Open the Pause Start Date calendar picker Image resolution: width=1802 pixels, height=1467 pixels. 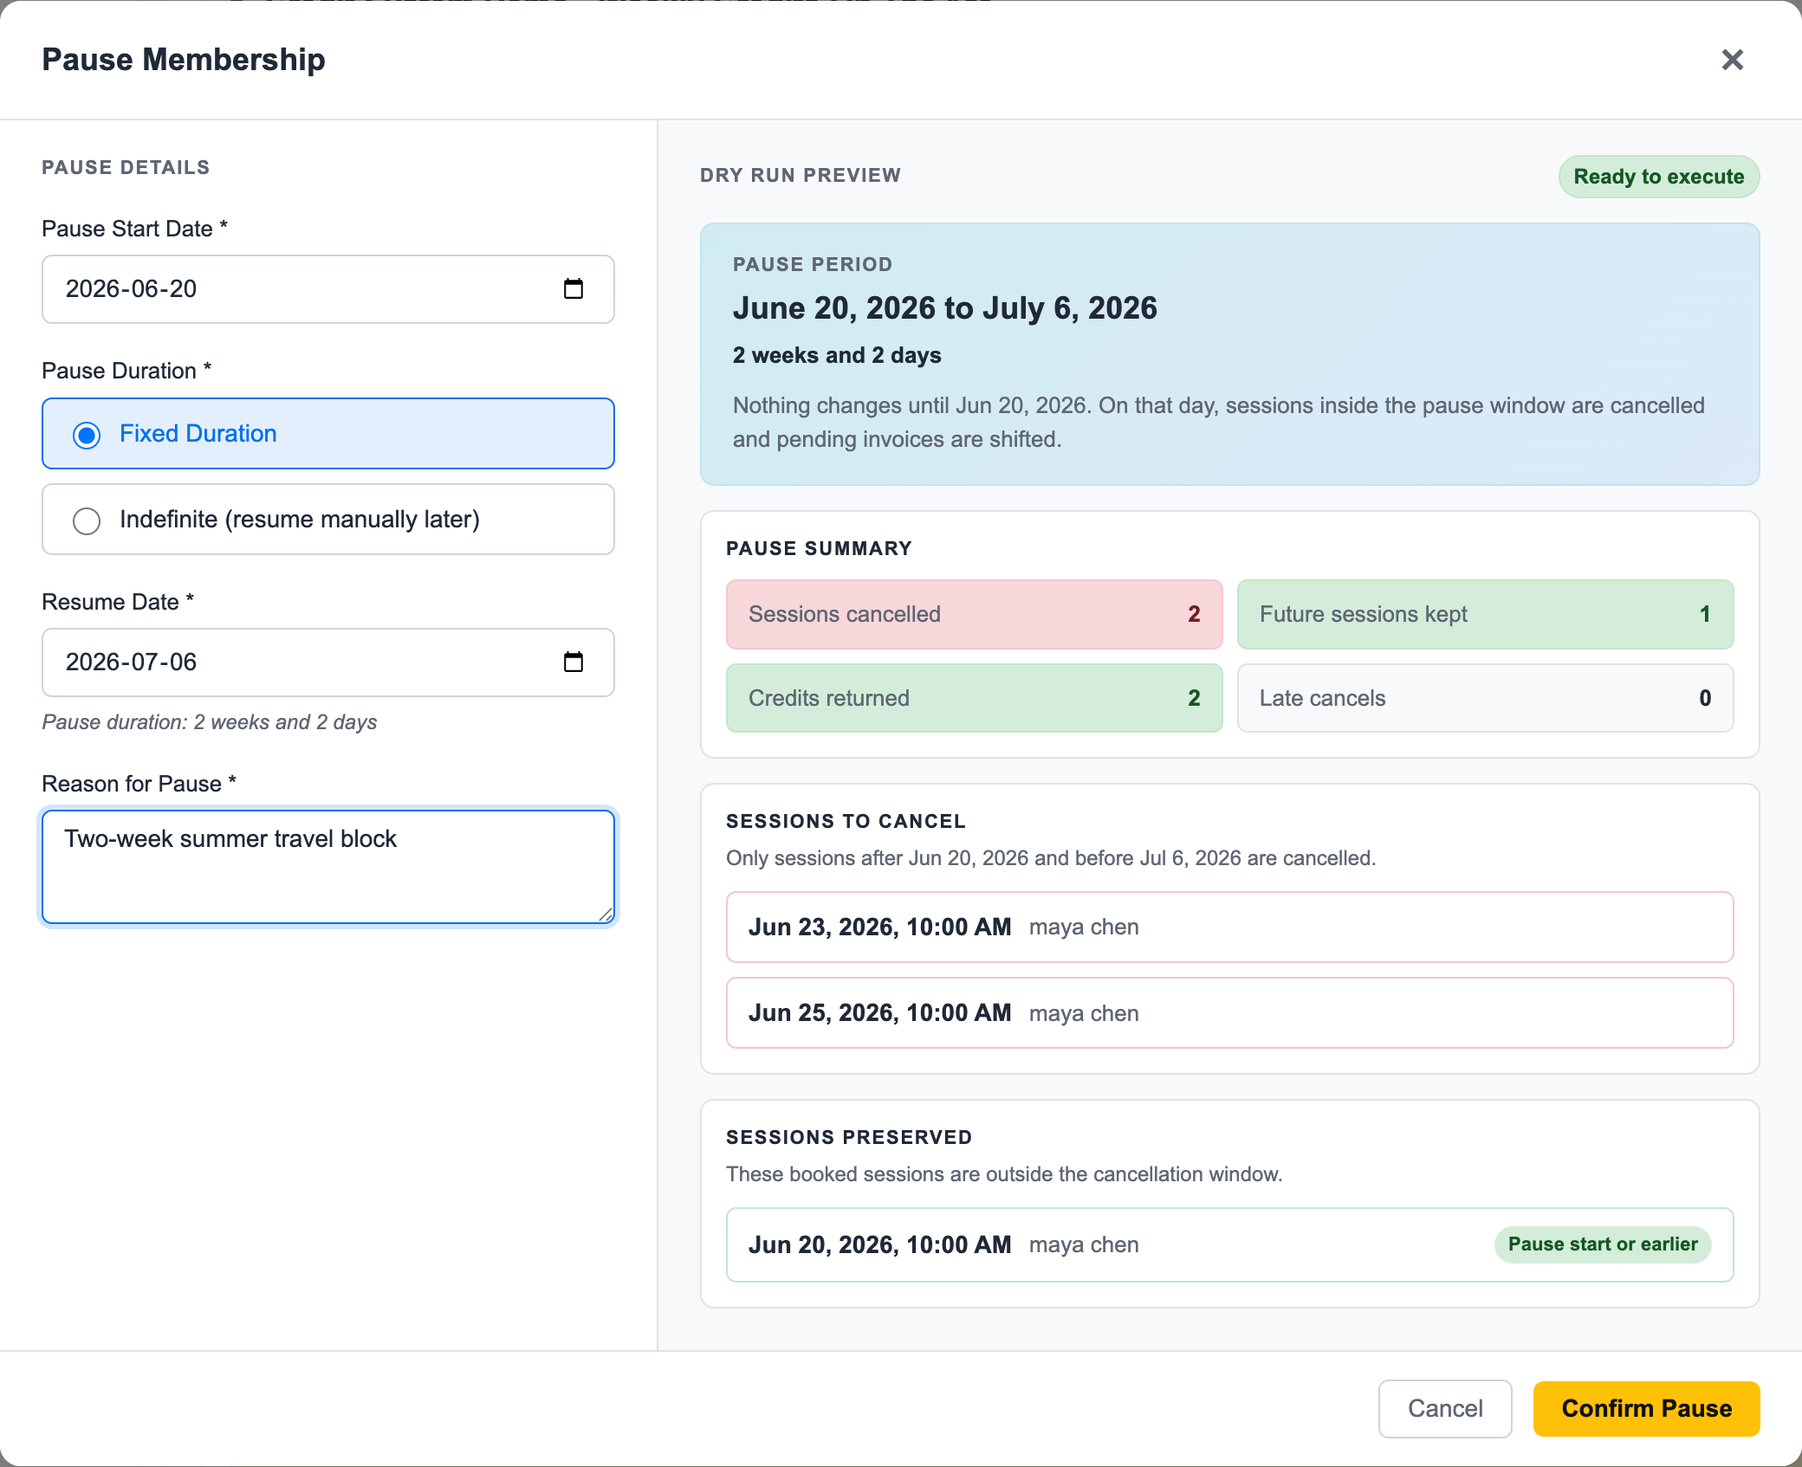pos(574,288)
